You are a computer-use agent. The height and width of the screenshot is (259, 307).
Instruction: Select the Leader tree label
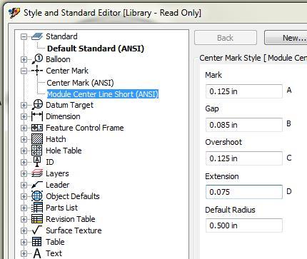pyautogui.click(x=58, y=185)
